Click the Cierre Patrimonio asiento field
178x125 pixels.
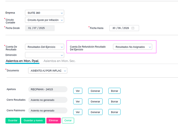48,111
